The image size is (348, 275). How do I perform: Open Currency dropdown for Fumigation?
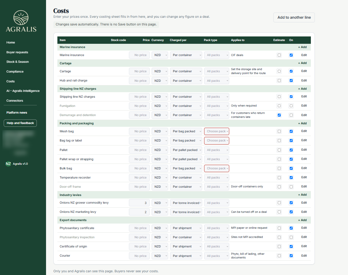(x=160, y=106)
